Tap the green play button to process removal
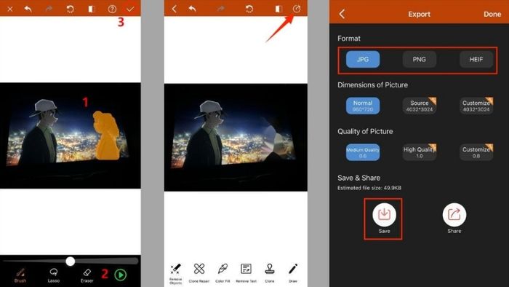The height and width of the screenshot is (287, 509). pyautogui.click(x=121, y=275)
